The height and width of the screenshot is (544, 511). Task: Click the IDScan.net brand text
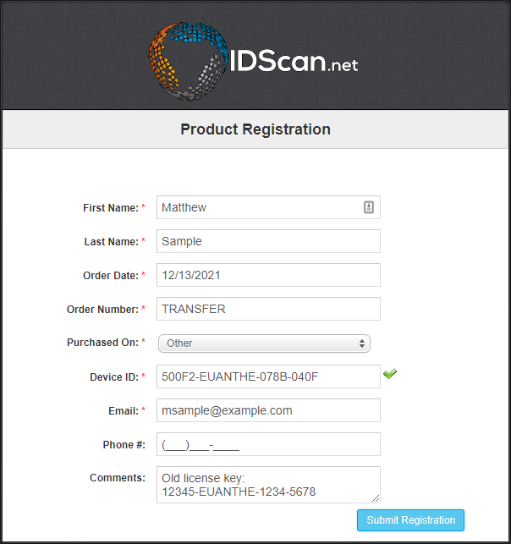click(x=294, y=61)
